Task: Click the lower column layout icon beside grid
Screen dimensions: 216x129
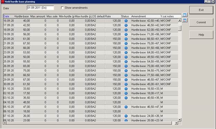Action: pyautogui.click(x=184, y=20)
